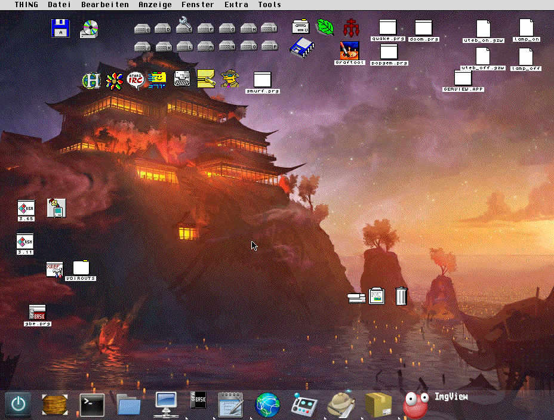Click the power button in dock
This screenshot has height=420, width=554.
(19, 404)
